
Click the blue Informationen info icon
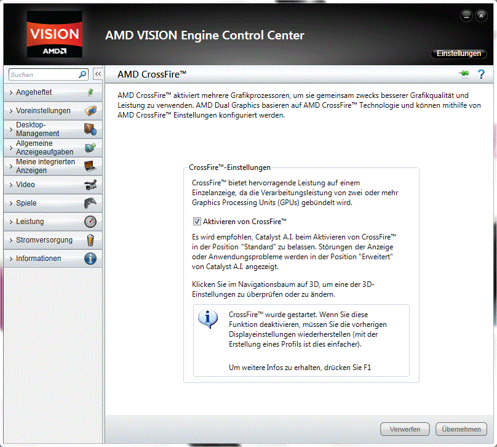90,259
